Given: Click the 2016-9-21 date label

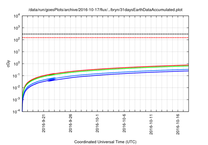Looking at the screenshot, I should [x=44, y=123].
